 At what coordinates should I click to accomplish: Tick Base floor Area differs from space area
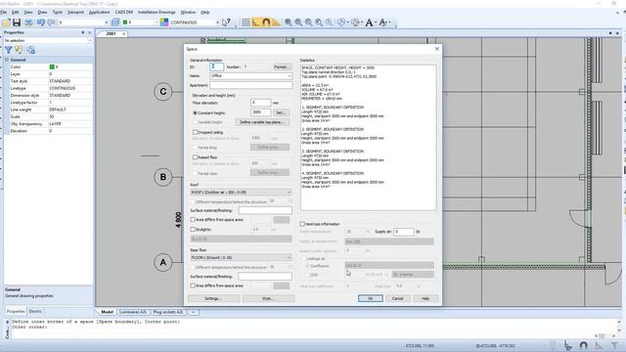click(193, 286)
